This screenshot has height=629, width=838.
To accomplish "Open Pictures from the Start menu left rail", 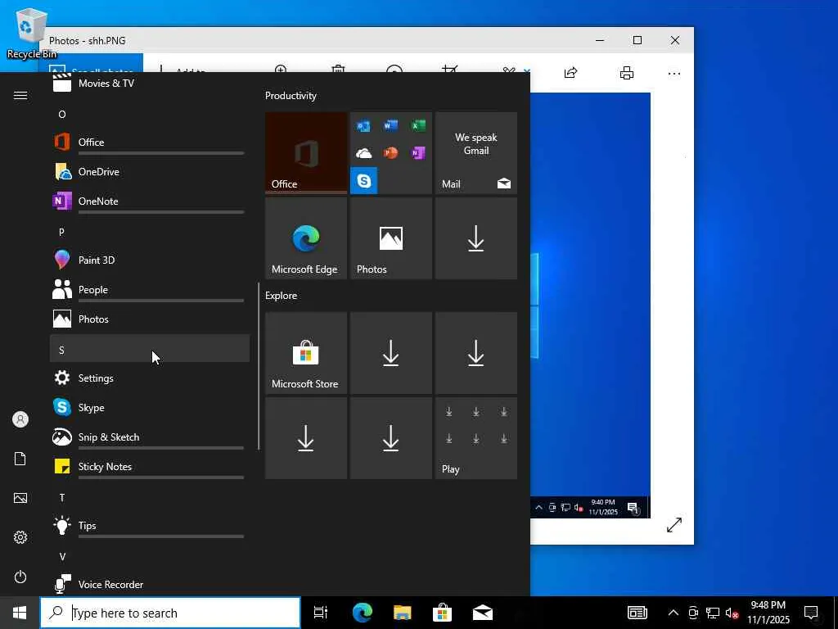I will coord(20,498).
